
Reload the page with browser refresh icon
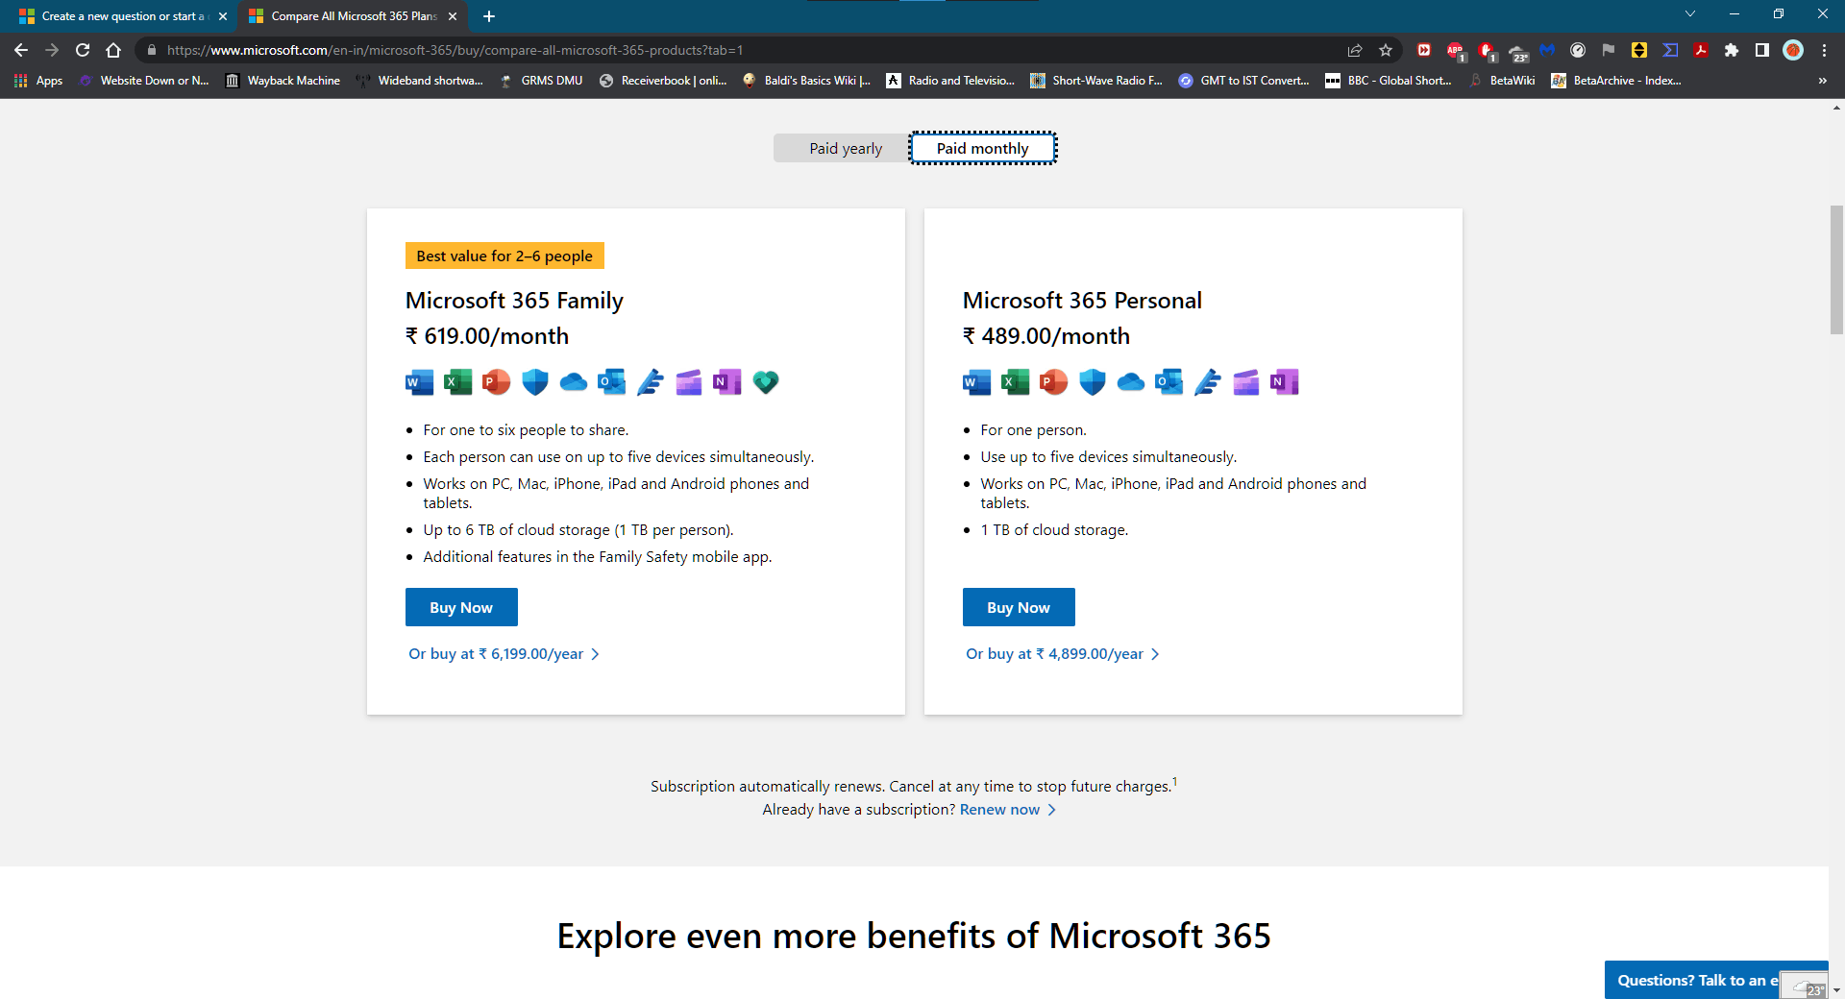point(83,50)
